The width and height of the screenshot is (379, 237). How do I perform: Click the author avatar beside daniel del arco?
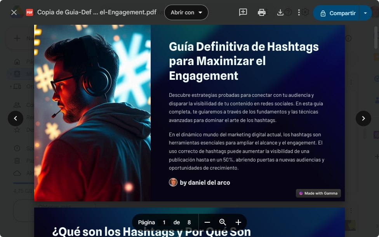173,182
